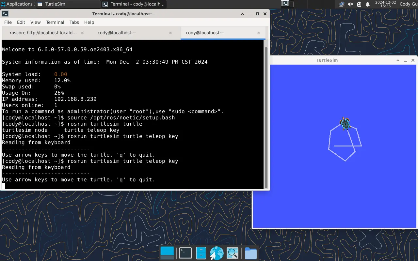Open the home folder icon in dock
The width and height of the screenshot is (418, 261).
pos(250,253)
